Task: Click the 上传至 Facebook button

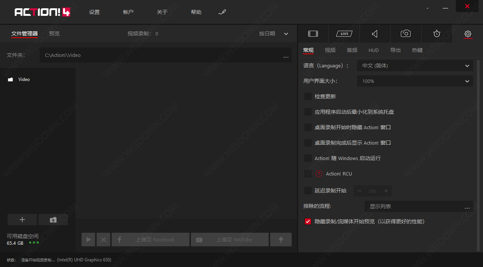Action: tap(151, 240)
